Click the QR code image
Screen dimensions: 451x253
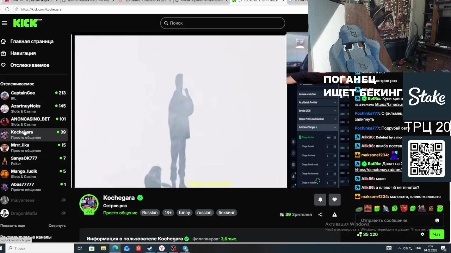pyautogui.click(x=426, y=158)
